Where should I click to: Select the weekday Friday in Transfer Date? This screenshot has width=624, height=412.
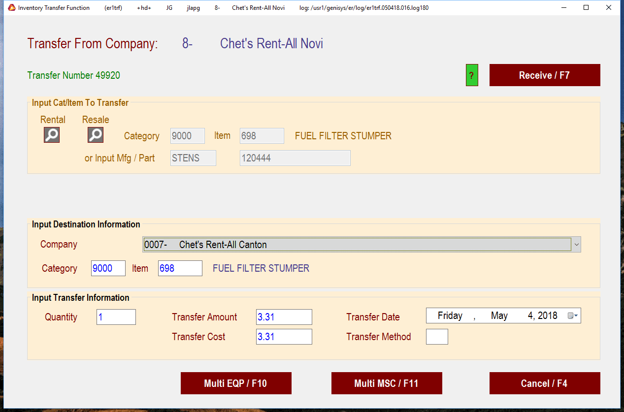(450, 316)
